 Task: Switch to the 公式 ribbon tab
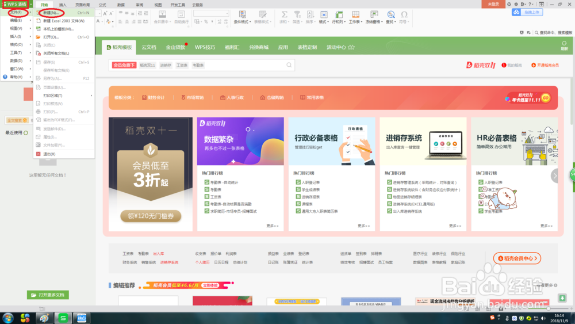pos(102,5)
